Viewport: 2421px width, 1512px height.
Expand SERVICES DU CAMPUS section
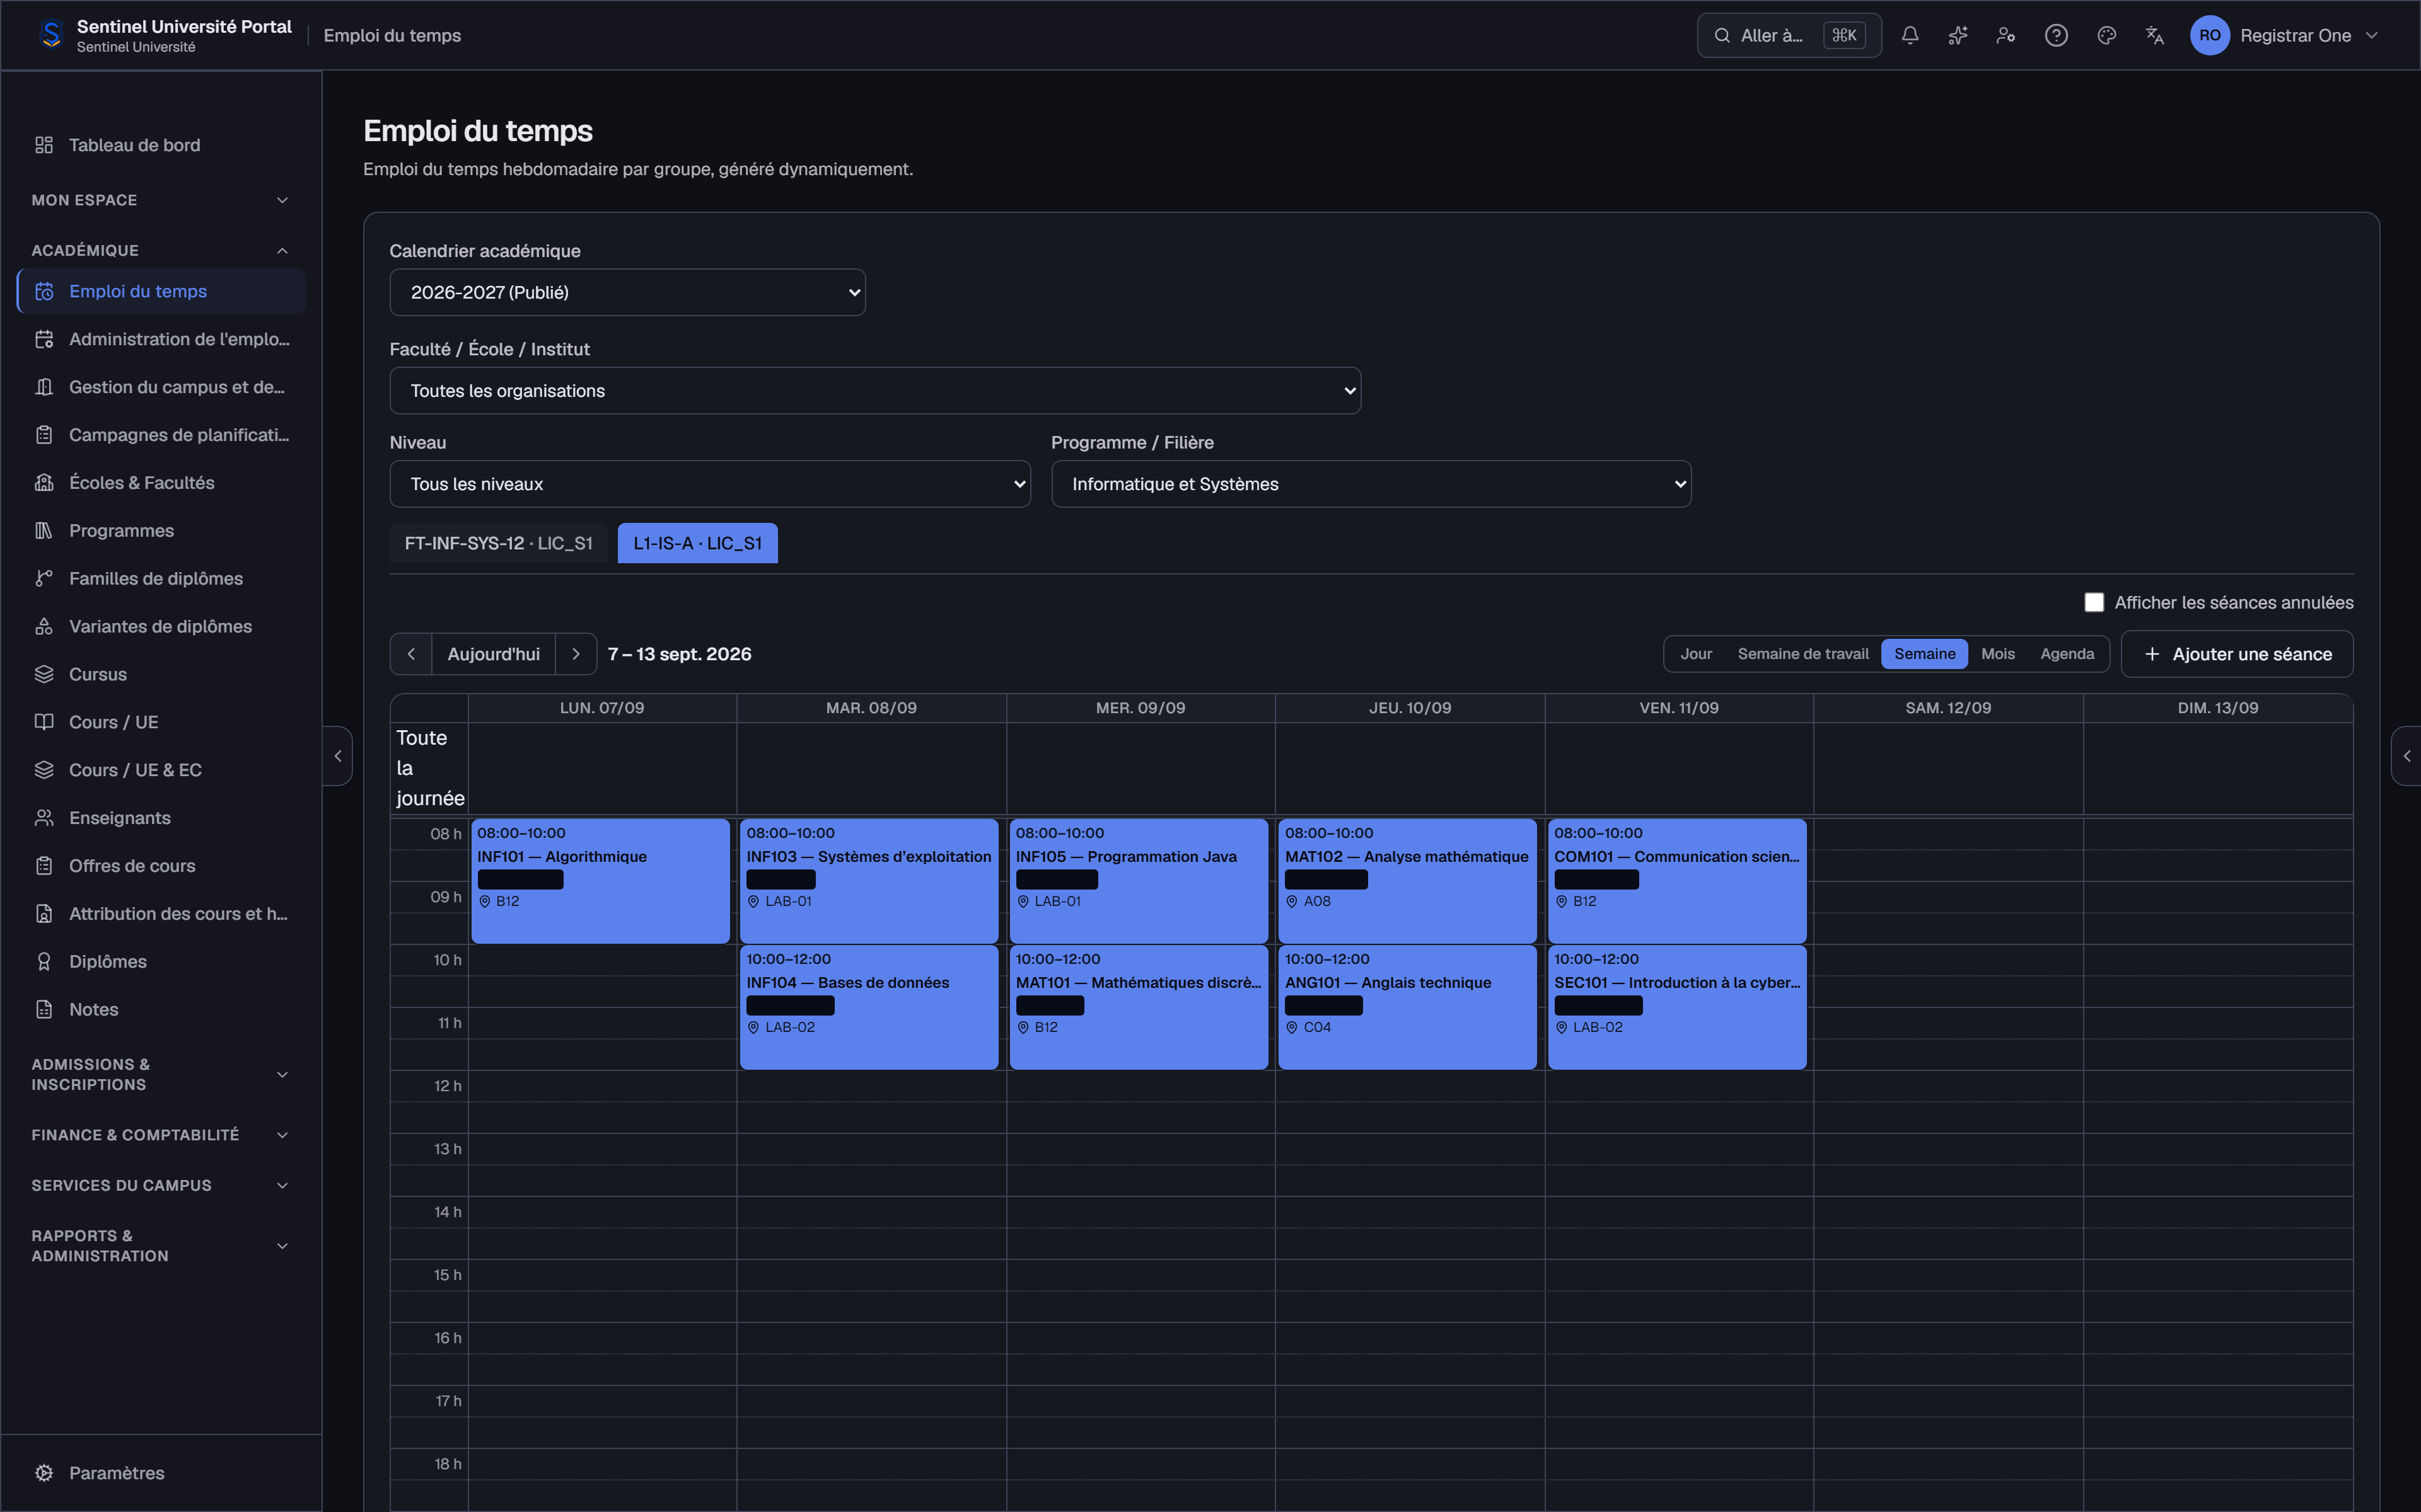[x=161, y=1185]
